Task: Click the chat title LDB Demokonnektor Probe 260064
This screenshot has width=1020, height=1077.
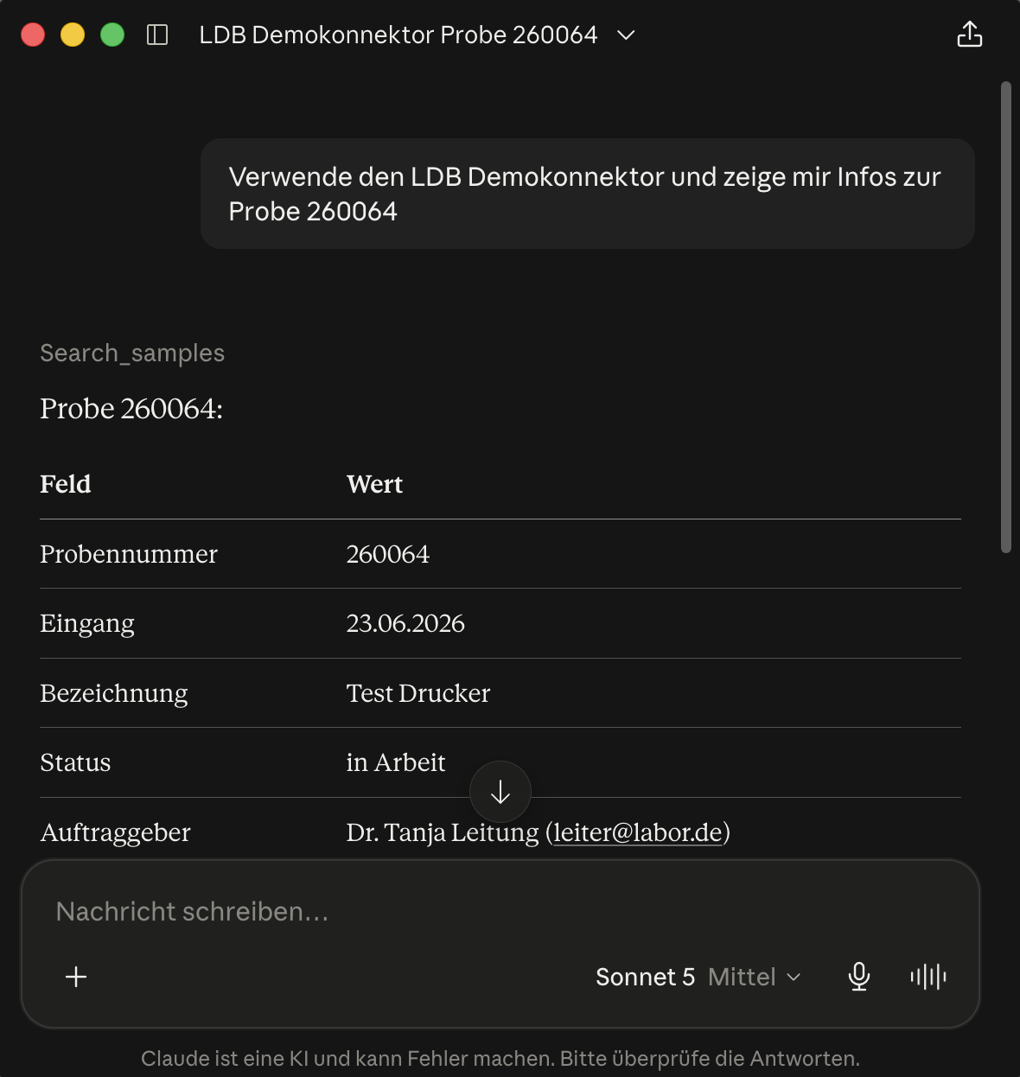Action: (398, 35)
